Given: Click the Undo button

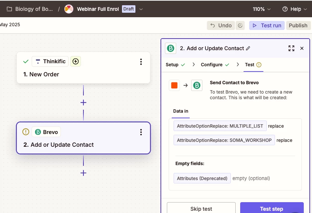Looking at the screenshot, I should (221, 25).
